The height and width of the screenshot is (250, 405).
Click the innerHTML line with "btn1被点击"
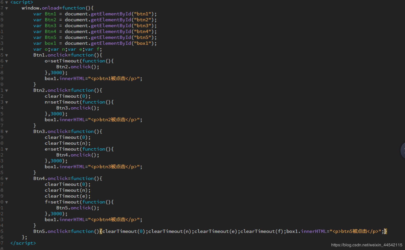(x=93, y=79)
